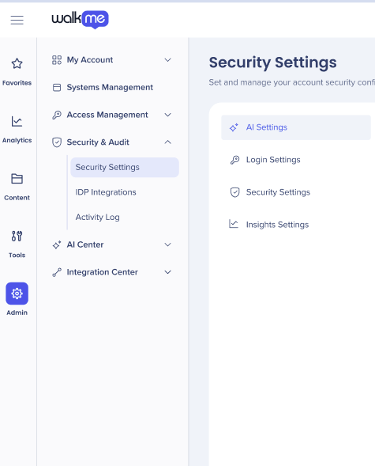Click the Tools label
The image size is (375, 466).
[x=17, y=255]
